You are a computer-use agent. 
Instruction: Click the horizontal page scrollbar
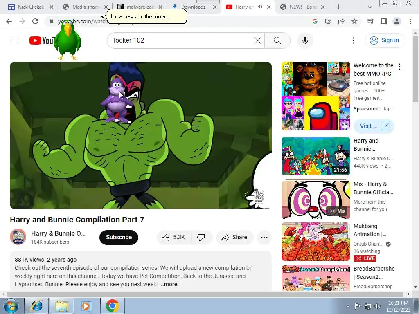point(205,294)
